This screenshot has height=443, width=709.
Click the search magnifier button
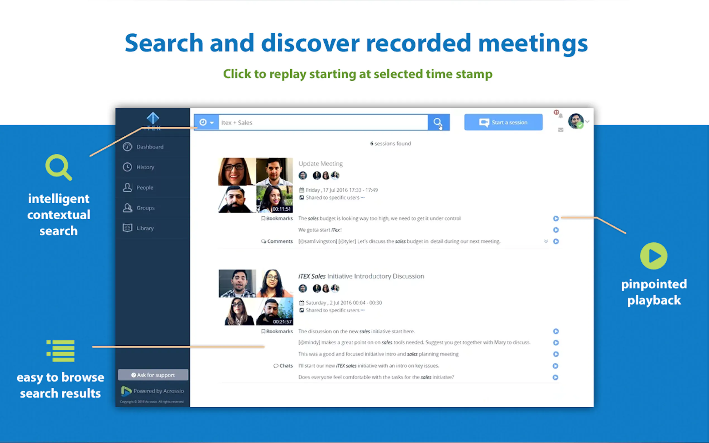coord(438,122)
